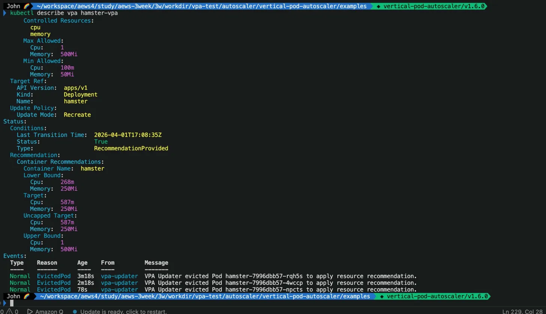Image resolution: width=546 pixels, height=314 pixels.
Task: Click the 'Recommendation:' heading
Action: [35, 156]
